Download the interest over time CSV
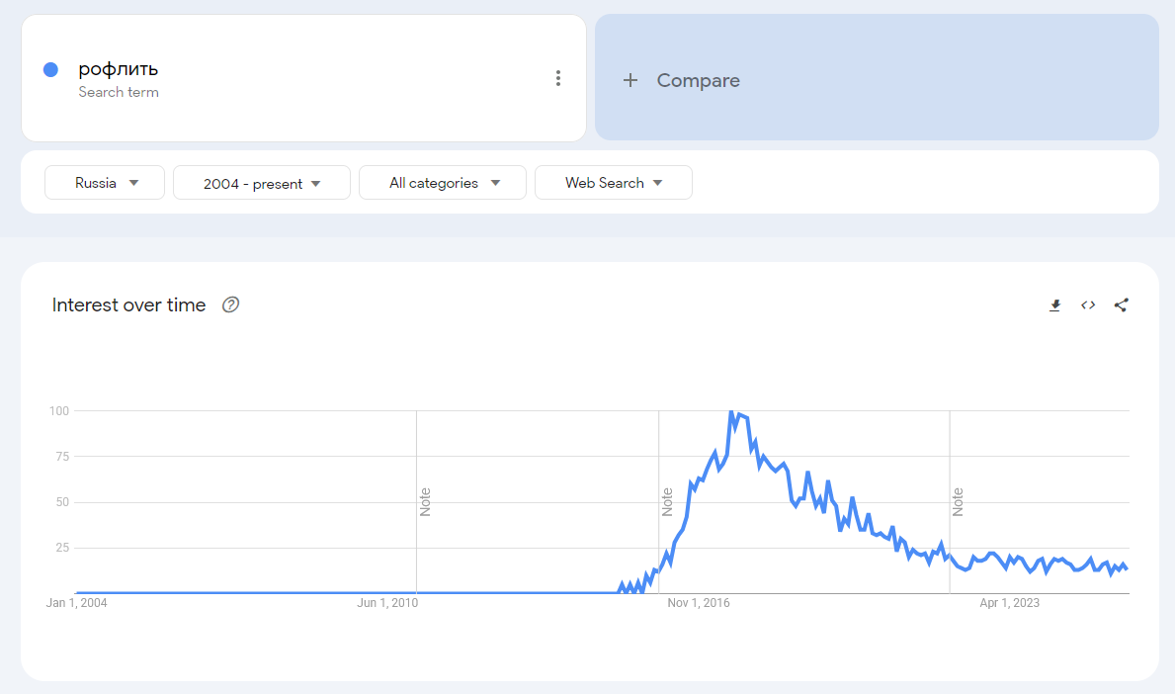The width and height of the screenshot is (1175, 694). [x=1054, y=305]
